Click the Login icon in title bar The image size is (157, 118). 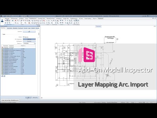coord(145,16)
